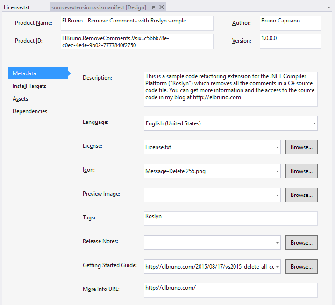Browse for a Preview Image
335x305 pixels.
coord(301,195)
